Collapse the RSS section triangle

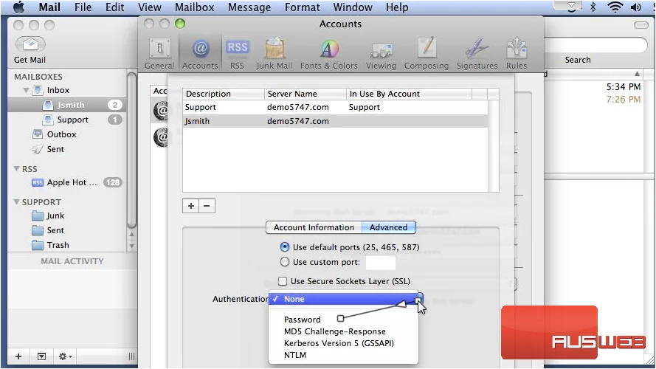pyautogui.click(x=17, y=168)
